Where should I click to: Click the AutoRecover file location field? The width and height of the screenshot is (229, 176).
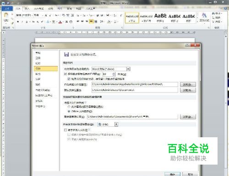click(135, 84)
